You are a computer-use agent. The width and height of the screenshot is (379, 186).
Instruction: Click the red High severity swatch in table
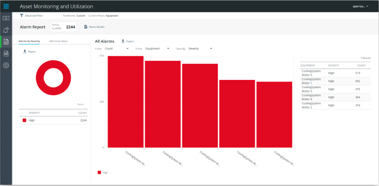(x=25, y=120)
